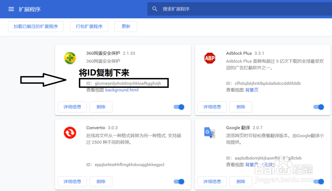The height and width of the screenshot is (191, 332).
Task: Open 背景页 link under Adblock Plus
Action: pos(252,90)
